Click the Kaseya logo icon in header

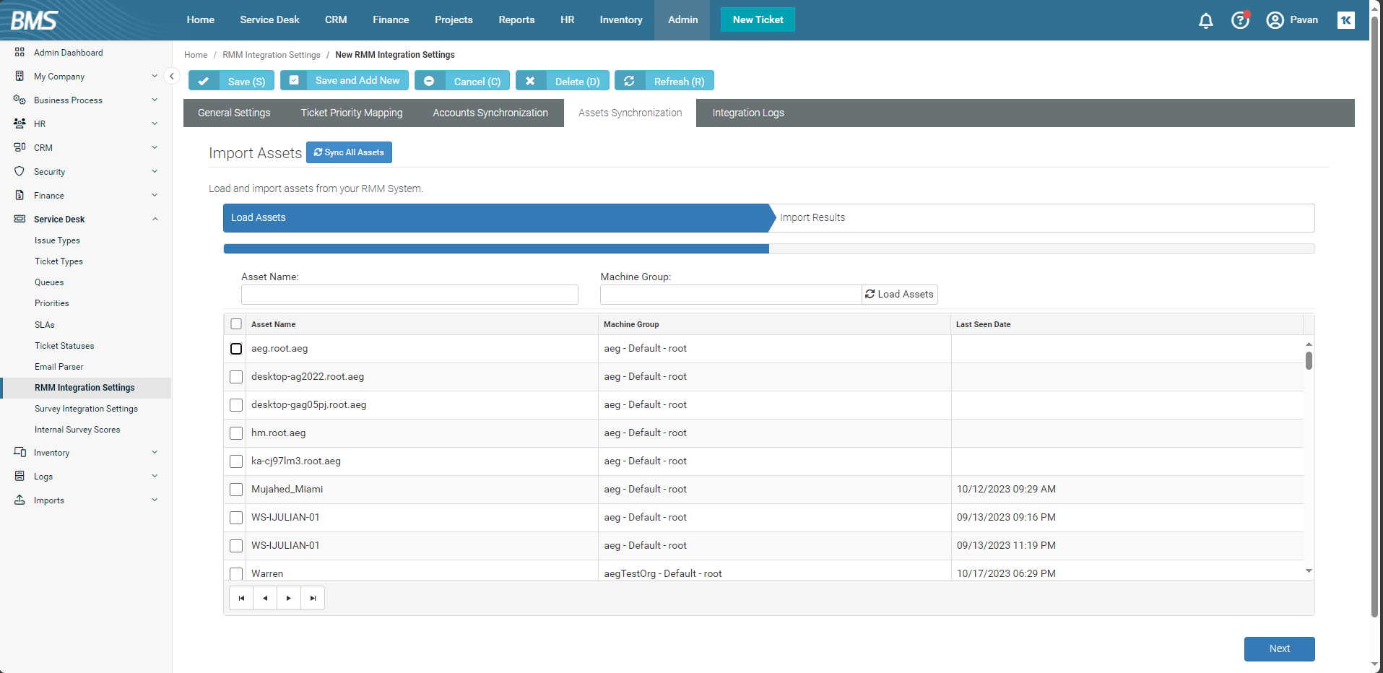[1345, 20]
